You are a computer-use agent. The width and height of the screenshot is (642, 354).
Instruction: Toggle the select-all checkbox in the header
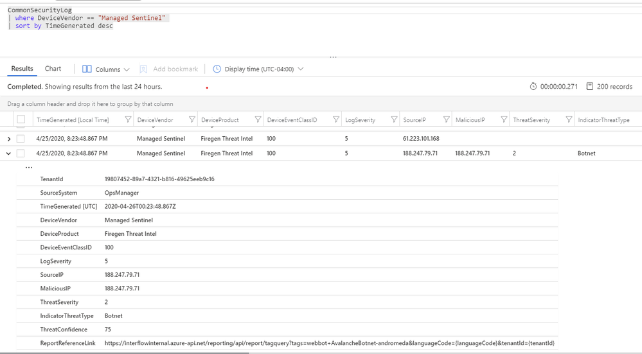21,119
